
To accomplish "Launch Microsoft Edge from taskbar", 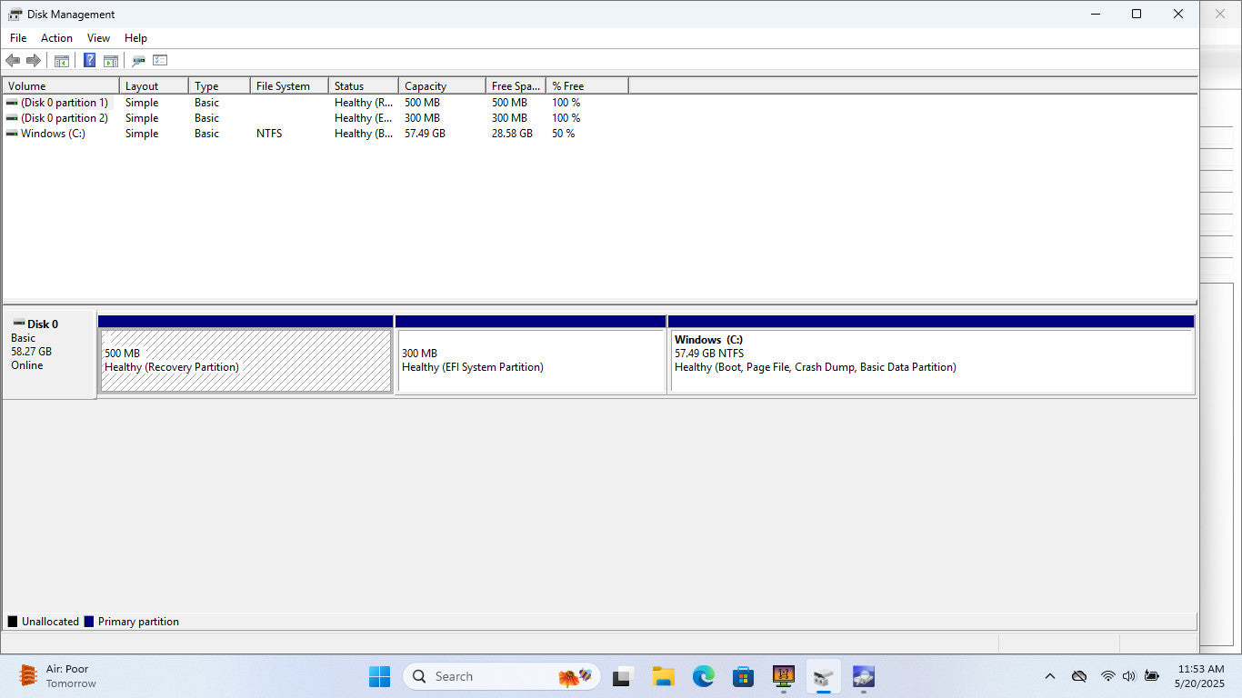I will (x=703, y=676).
